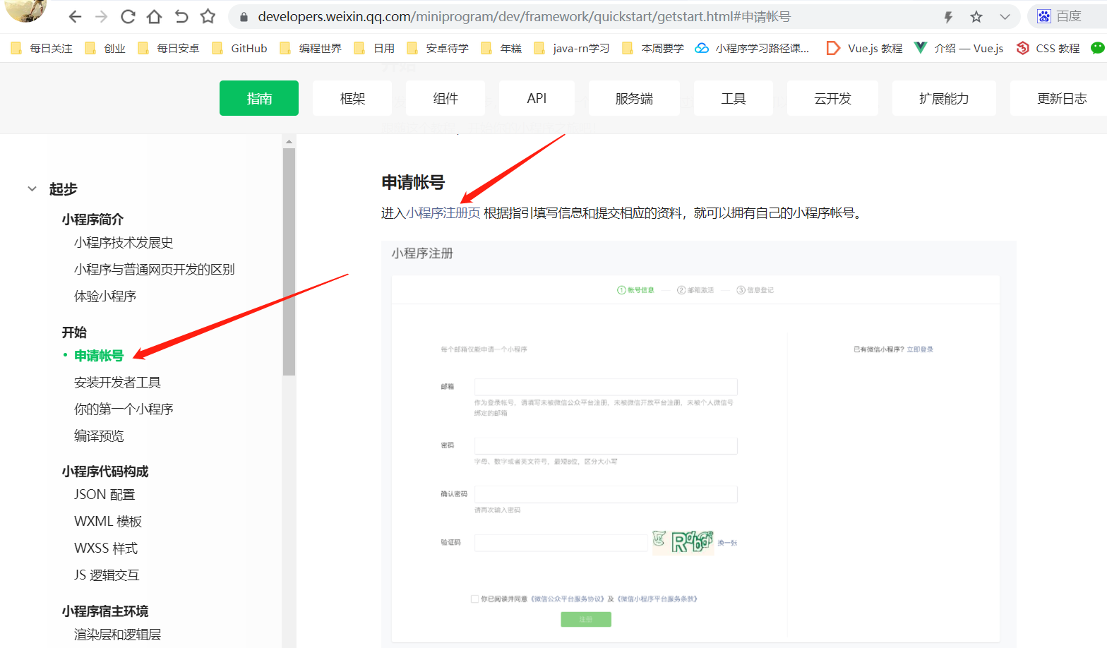Click the lock icon in address bar

[244, 17]
